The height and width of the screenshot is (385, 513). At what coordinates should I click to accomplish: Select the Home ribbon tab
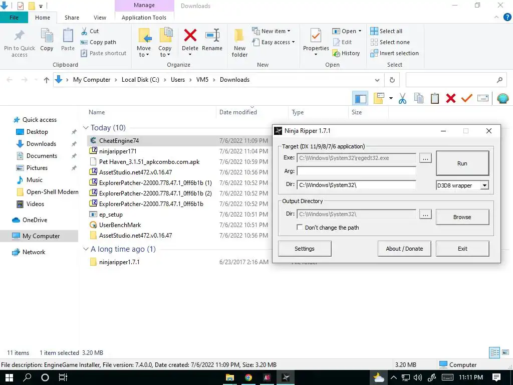click(43, 18)
